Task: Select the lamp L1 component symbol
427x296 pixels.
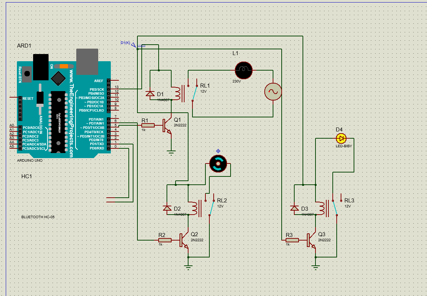Action: coord(244,70)
